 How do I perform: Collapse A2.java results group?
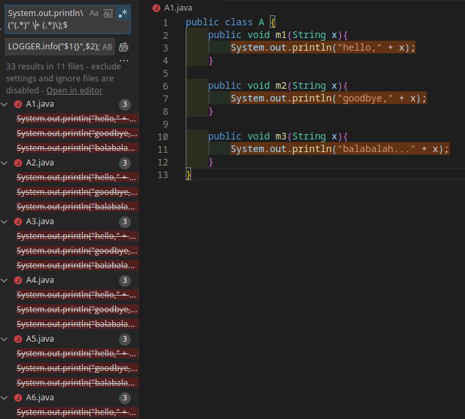coord(5,163)
